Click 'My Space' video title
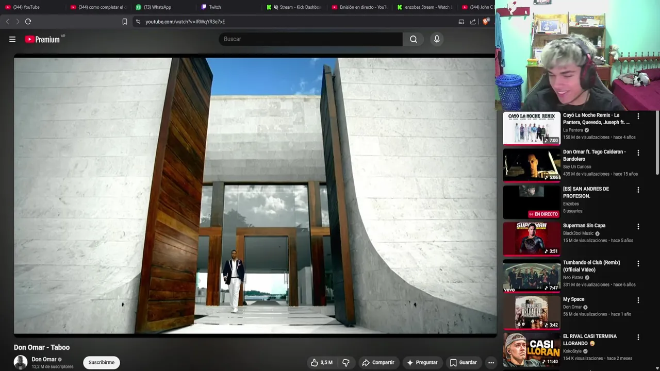Viewport: 660px width, 371px height. click(x=574, y=299)
